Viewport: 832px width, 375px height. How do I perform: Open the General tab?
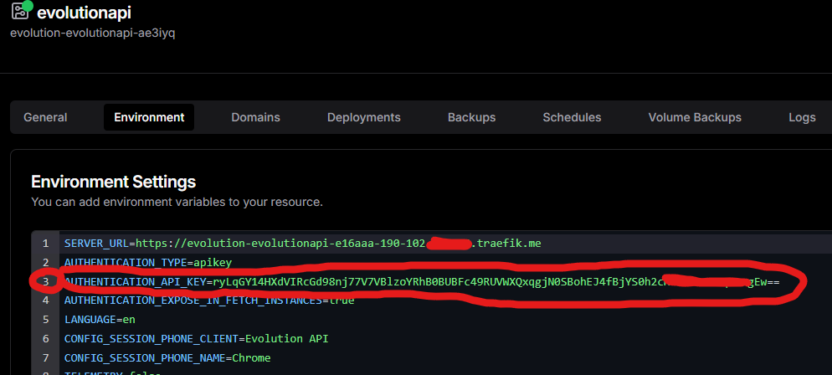pyautogui.click(x=45, y=117)
